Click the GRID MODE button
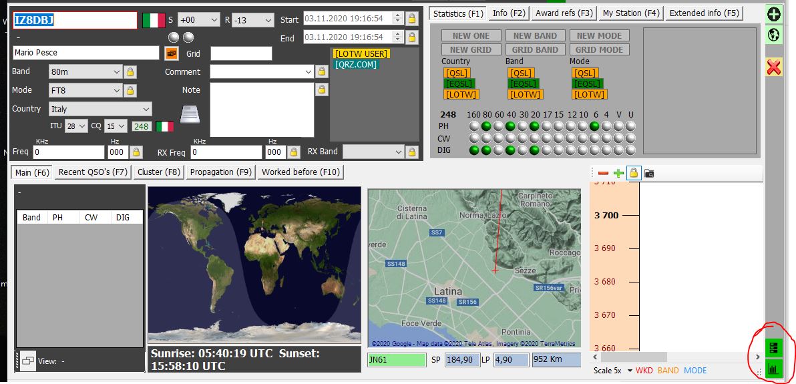 tap(599, 50)
